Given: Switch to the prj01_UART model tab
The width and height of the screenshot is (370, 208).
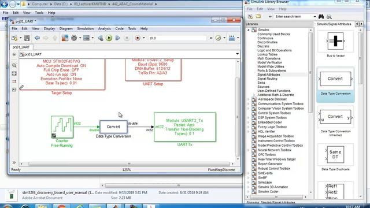Looking at the screenshot, I should [x=21, y=47].
